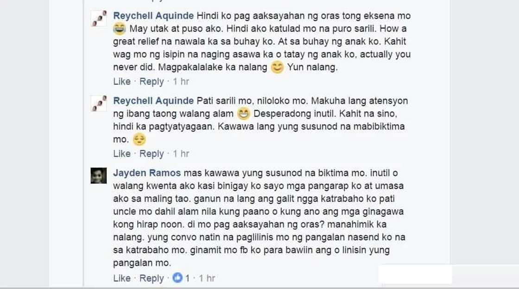
Task: Like the 'Desperadong inutil' comment
Action: coord(122,153)
